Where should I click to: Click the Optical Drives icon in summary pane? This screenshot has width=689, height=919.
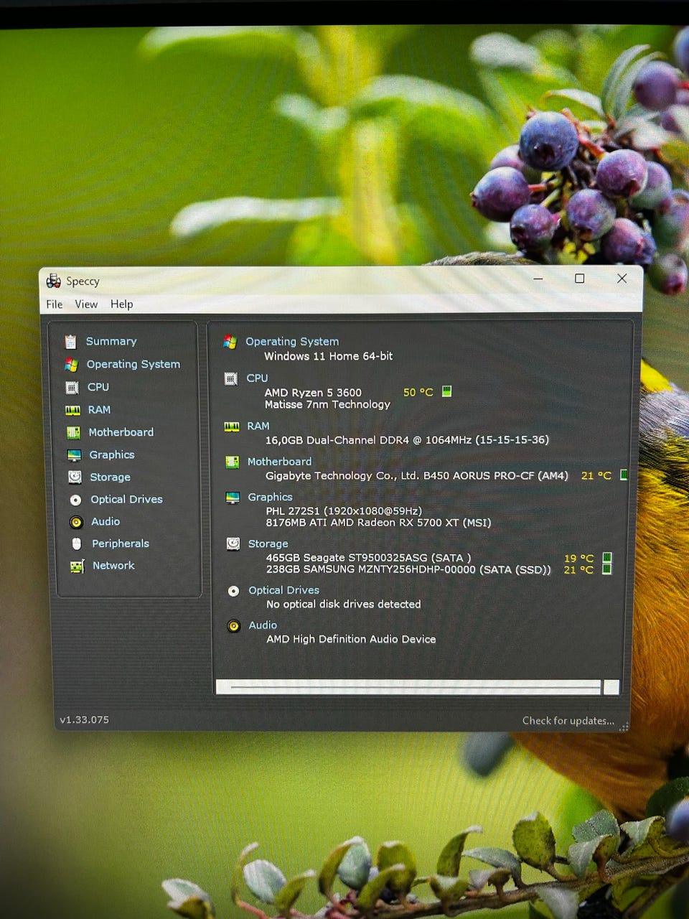(x=233, y=591)
